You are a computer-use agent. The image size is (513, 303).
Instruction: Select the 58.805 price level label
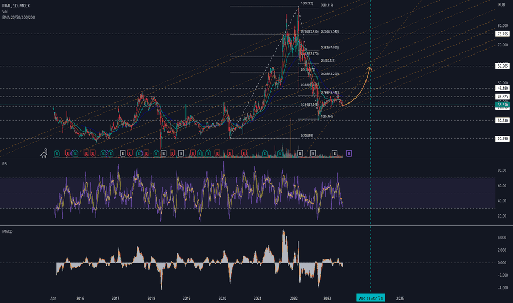(503, 66)
